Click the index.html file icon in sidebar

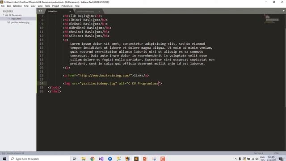pyautogui.click(x=8, y=19)
